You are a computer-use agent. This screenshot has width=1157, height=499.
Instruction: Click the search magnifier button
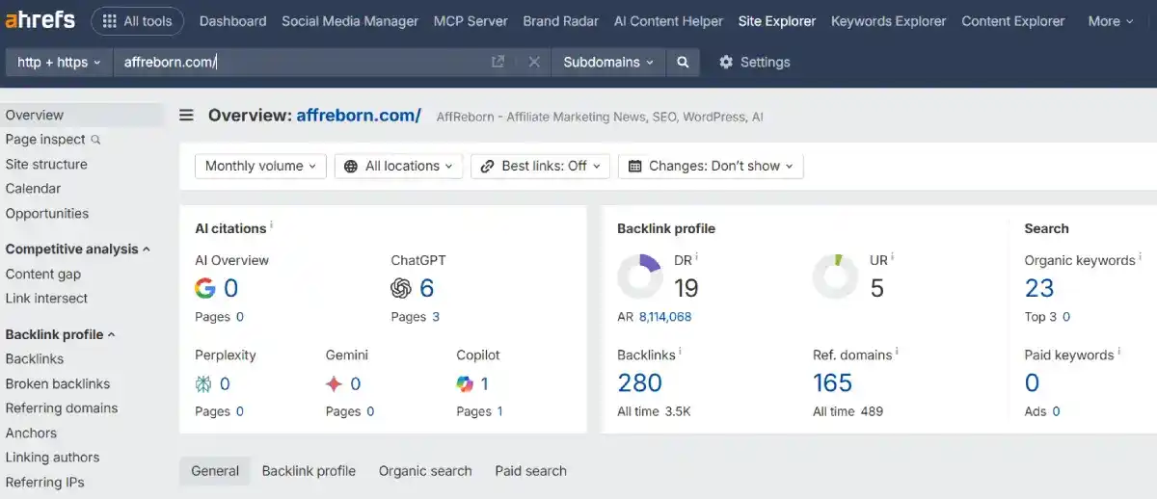click(x=683, y=62)
